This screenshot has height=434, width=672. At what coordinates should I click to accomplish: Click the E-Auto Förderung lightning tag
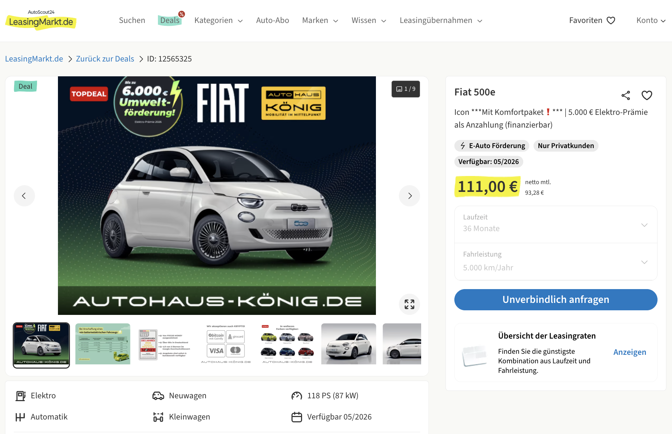(x=492, y=146)
